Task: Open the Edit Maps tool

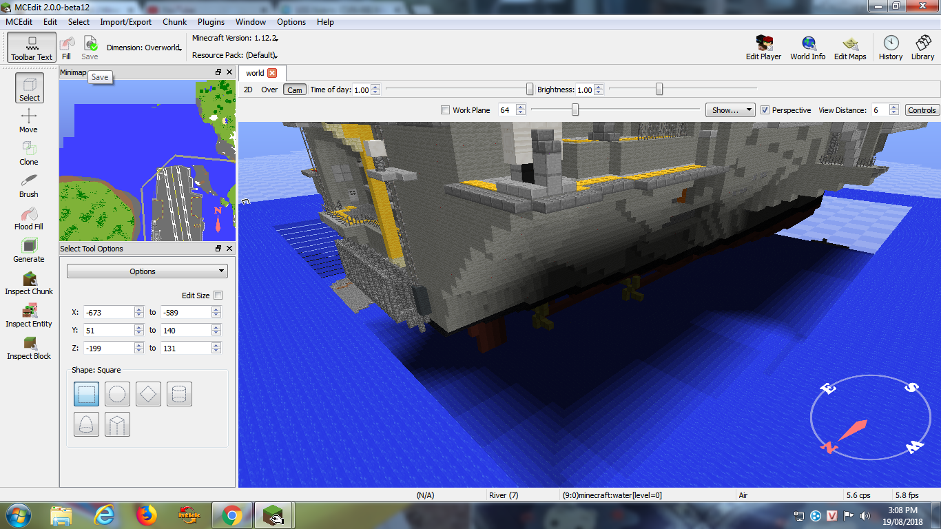Action: (x=850, y=48)
